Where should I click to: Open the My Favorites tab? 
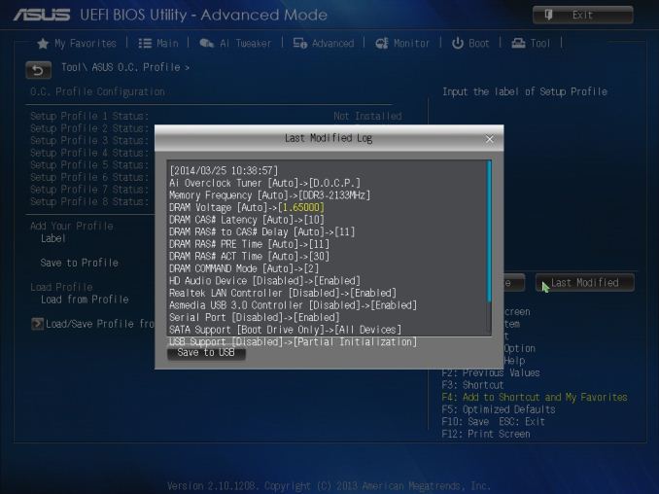pyautogui.click(x=77, y=44)
